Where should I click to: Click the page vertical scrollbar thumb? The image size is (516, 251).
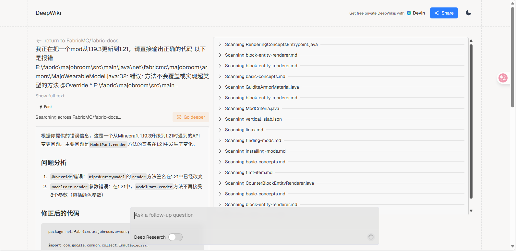pos(513,57)
